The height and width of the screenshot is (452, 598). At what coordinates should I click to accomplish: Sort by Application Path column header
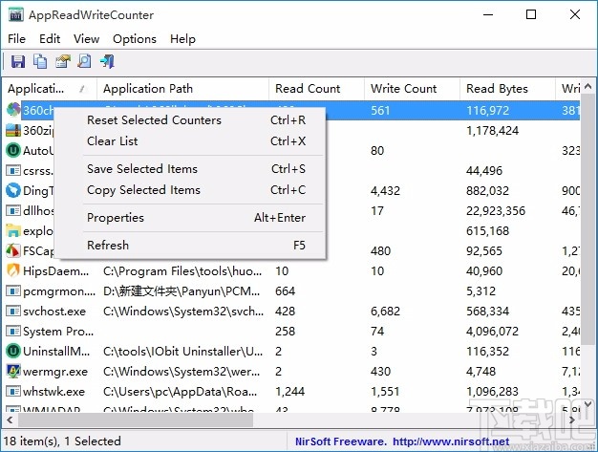click(183, 89)
